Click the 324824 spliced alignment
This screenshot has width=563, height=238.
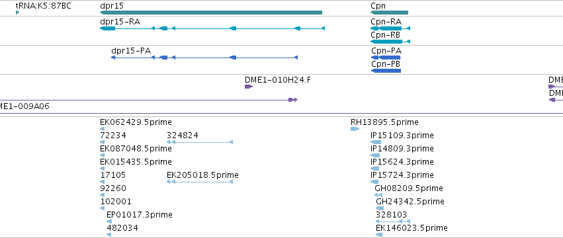click(200, 142)
